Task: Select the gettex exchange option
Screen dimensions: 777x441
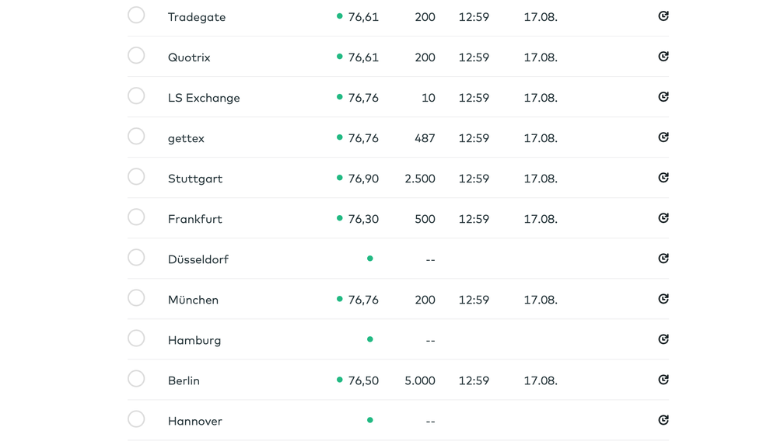Action: (x=136, y=137)
